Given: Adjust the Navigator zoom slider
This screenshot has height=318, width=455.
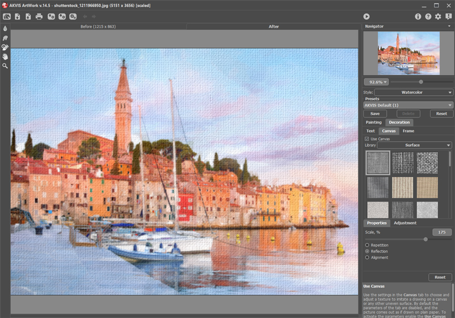Looking at the screenshot, I should pyautogui.click(x=421, y=82).
